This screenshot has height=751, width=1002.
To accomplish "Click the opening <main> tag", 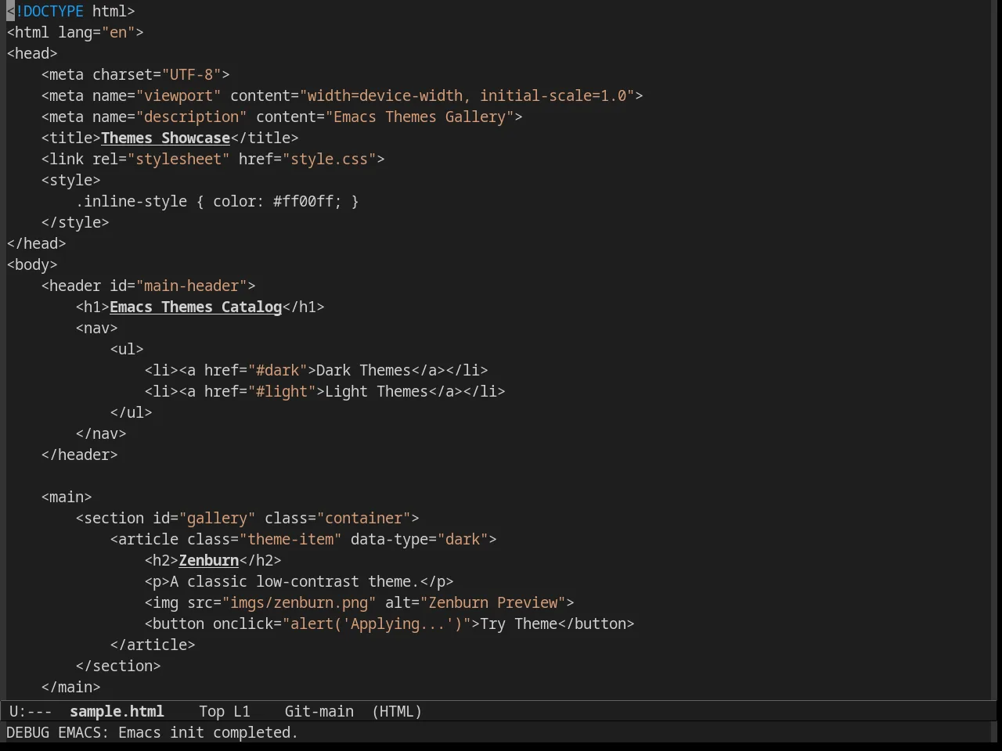I will (67, 497).
